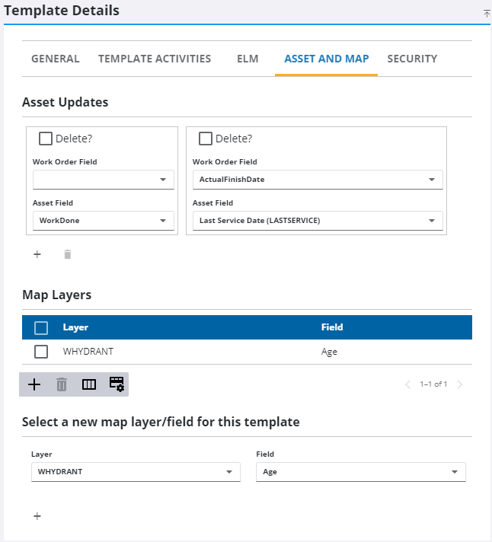Switch to the General tab
Viewport: 492px width, 542px height.
(x=56, y=59)
